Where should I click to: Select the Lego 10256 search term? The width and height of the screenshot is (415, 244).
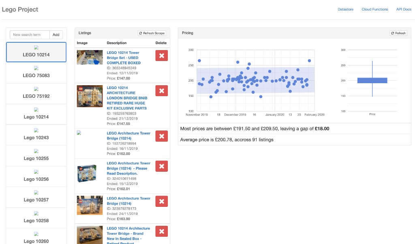coord(36,177)
